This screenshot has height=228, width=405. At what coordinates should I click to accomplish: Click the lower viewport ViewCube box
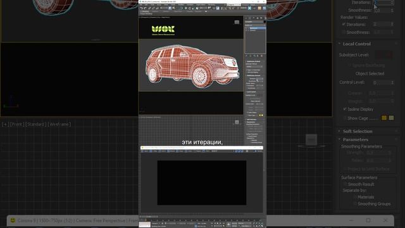[x=237, y=122]
